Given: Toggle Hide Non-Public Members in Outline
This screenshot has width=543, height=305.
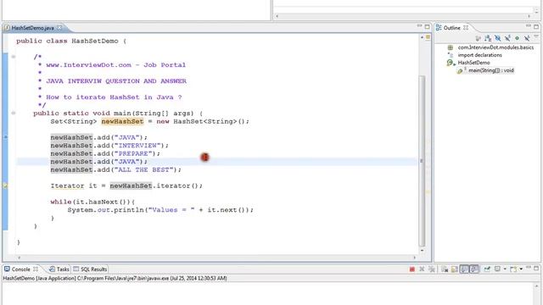Looking at the screenshot, I should 517,38.
